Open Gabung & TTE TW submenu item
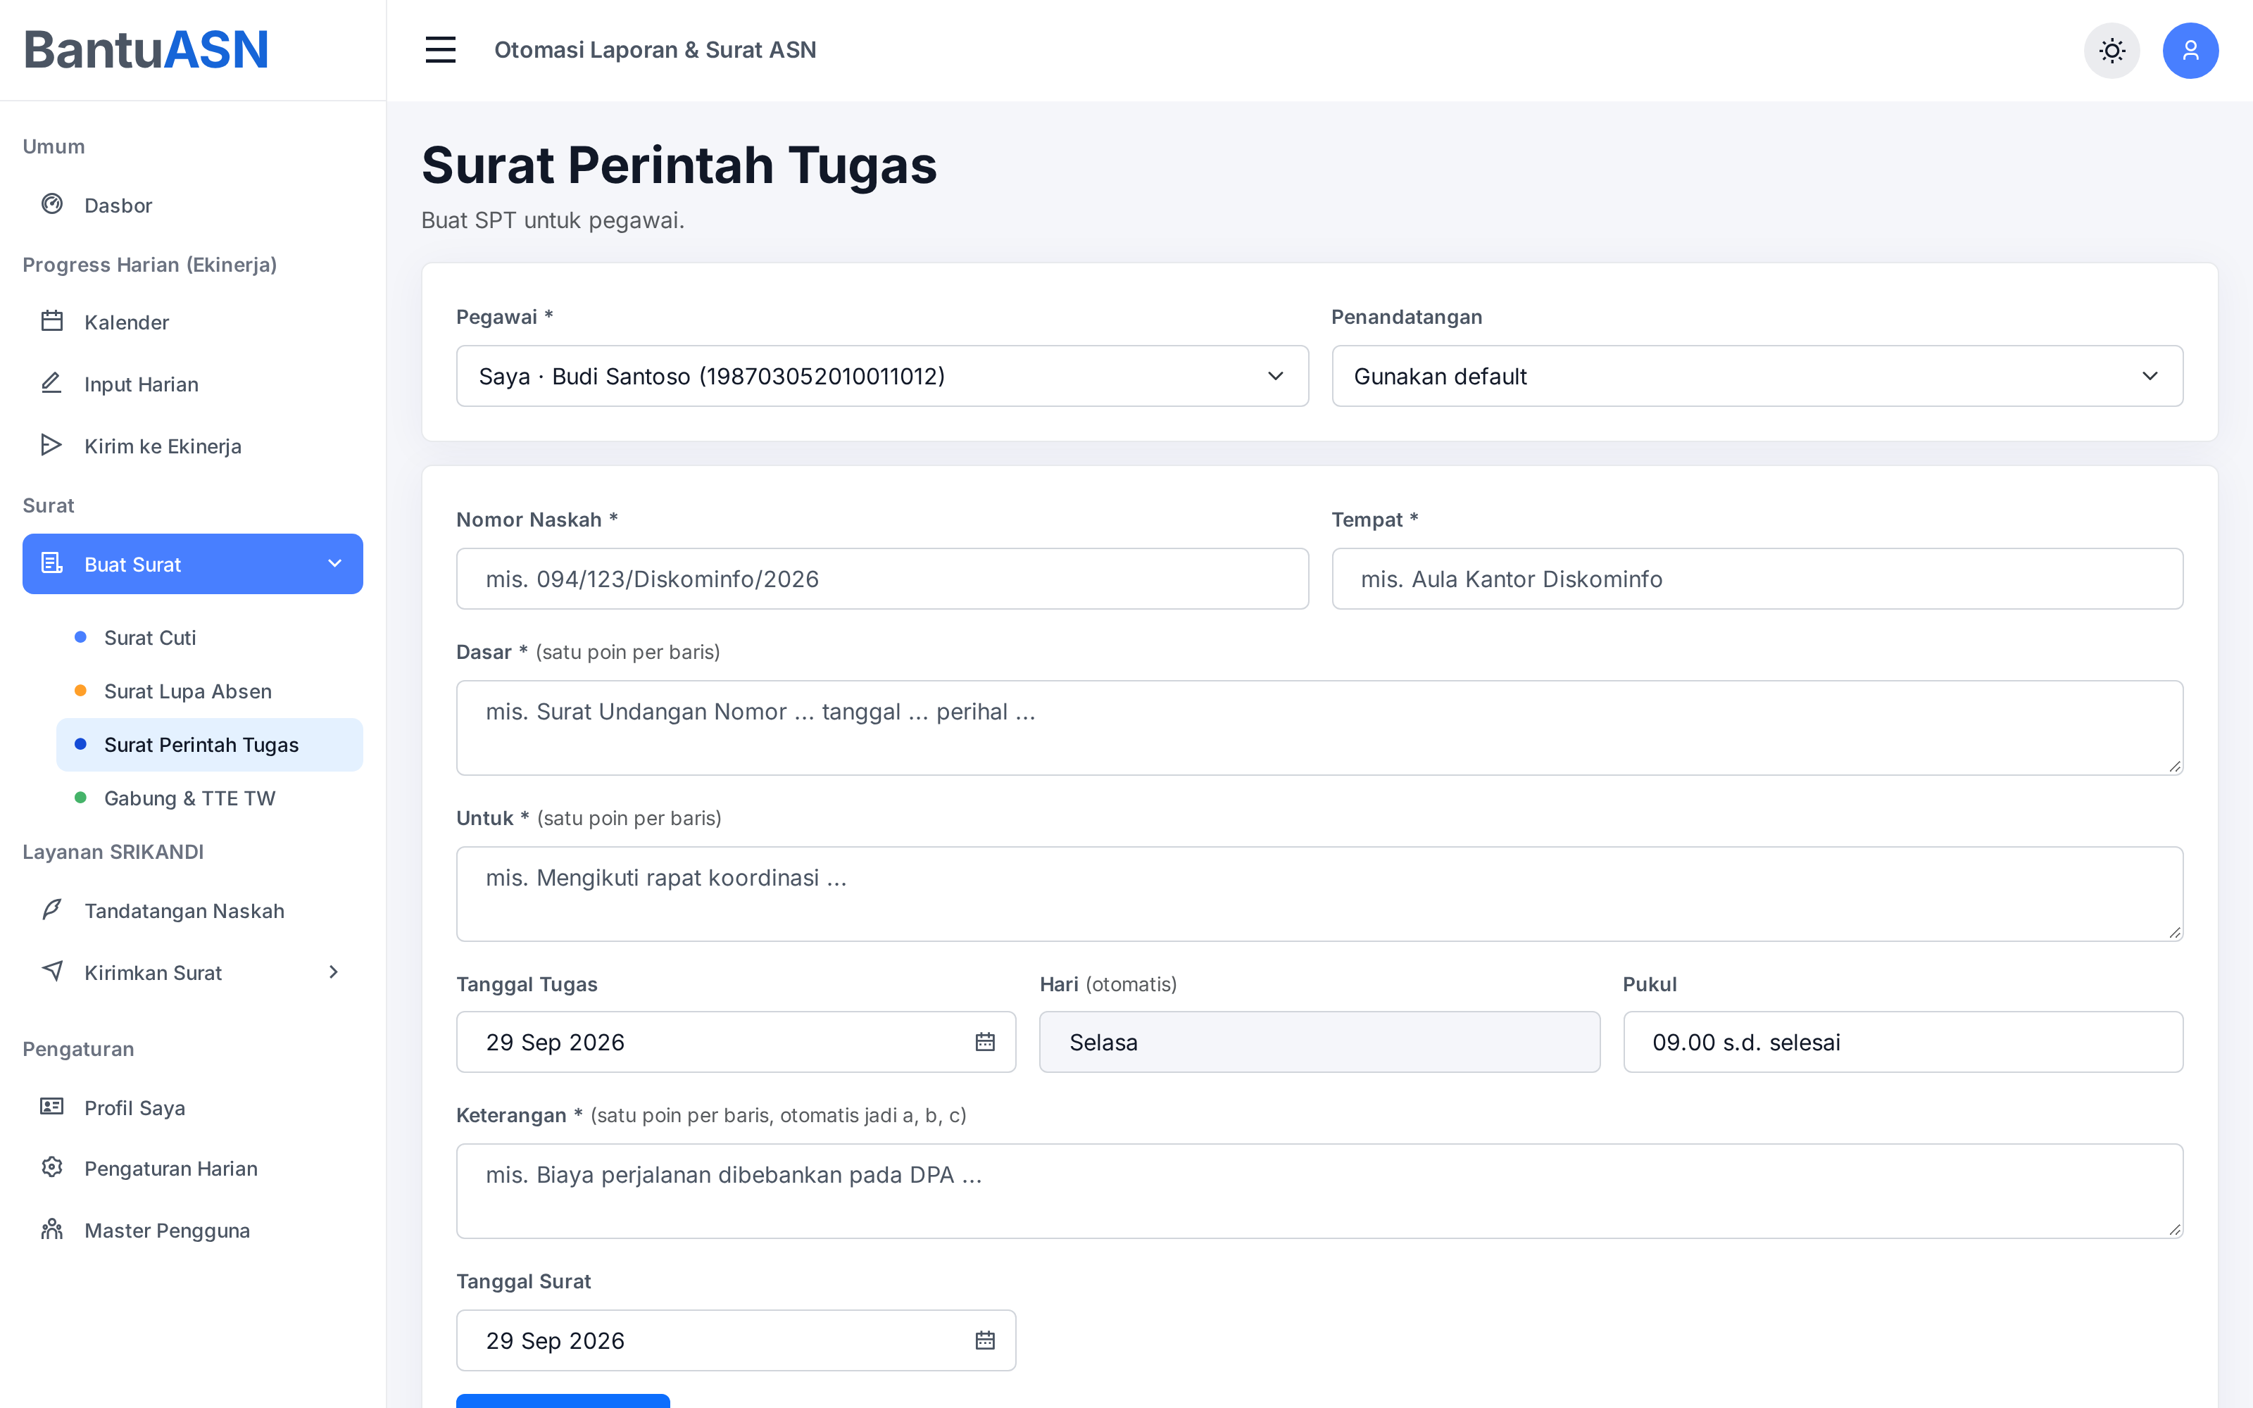The width and height of the screenshot is (2253, 1408). (210, 798)
